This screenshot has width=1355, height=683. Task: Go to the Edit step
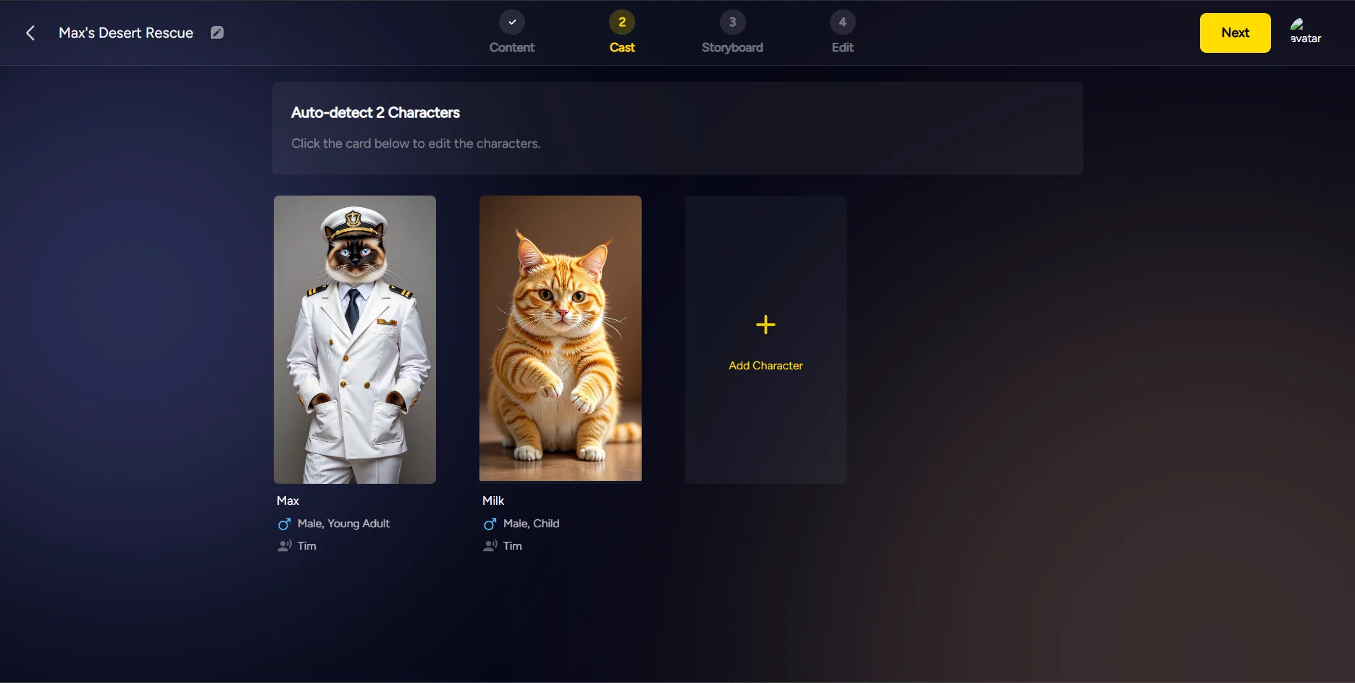coord(842,33)
